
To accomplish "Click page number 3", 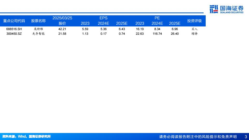I will coord(246,137).
